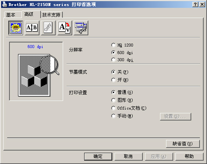The image size is (207, 164).
Task: Select 图形 print setting
Action: 122,100
